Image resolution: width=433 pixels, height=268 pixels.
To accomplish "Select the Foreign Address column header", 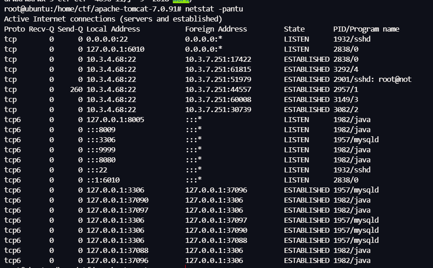I will [216, 29].
